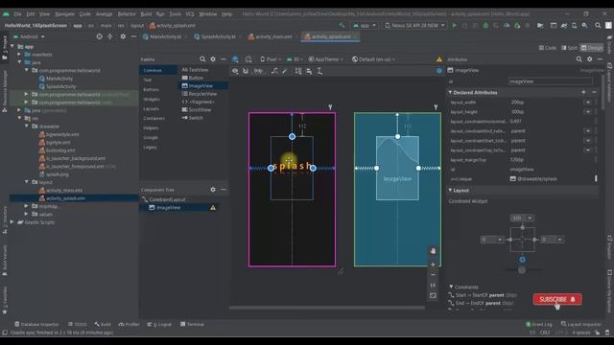This screenshot has height=345, width=614.
Task: Click the ImageView warning icon in Component Tree
Action: coord(213,208)
